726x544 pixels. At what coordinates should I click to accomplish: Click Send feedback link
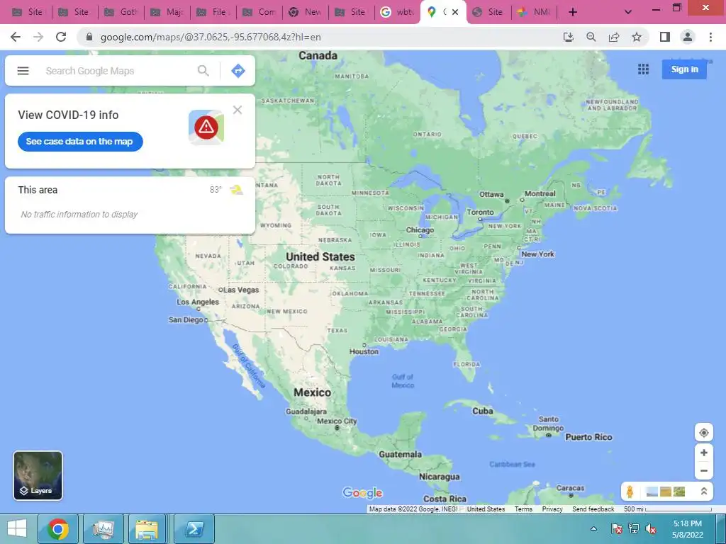(593, 509)
